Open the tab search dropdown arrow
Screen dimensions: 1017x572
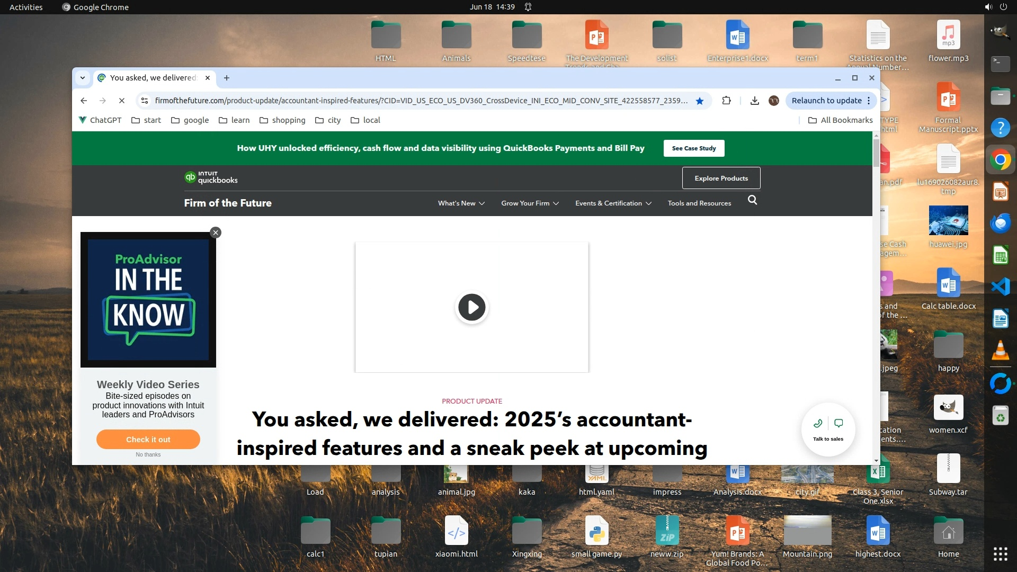(83, 78)
